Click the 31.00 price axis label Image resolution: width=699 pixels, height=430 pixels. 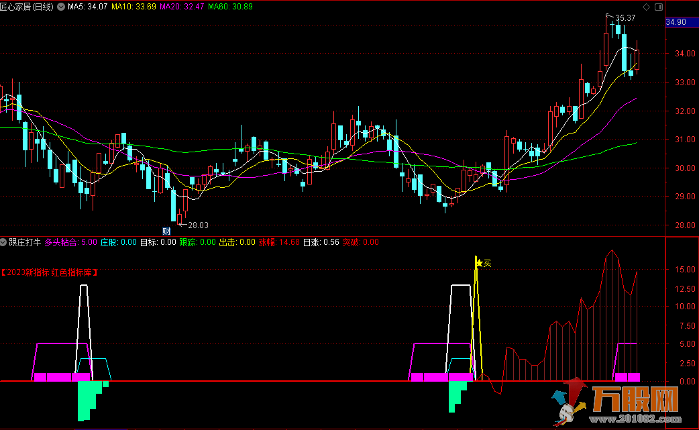point(685,140)
